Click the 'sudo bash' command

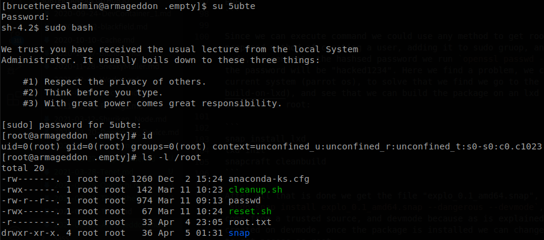[69, 28]
